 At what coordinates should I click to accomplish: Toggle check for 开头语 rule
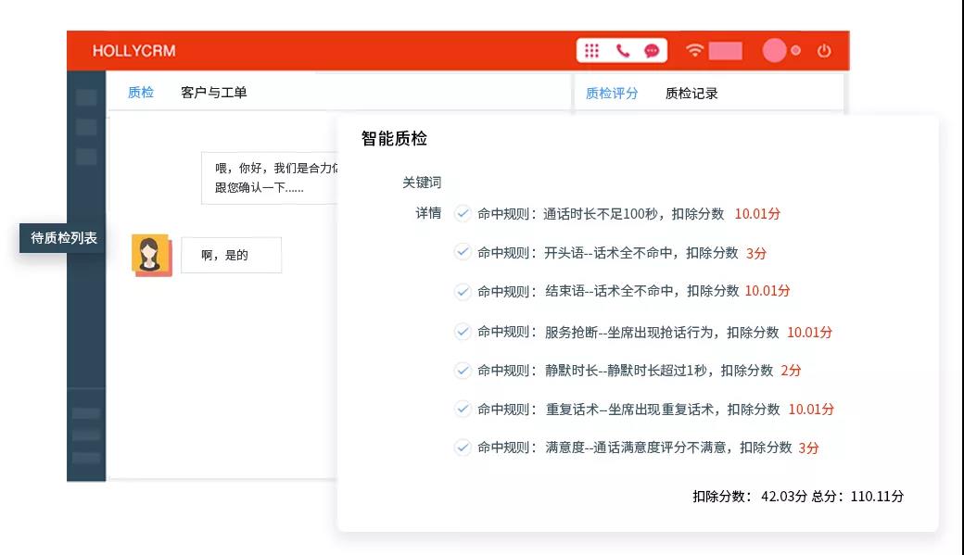tap(463, 252)
